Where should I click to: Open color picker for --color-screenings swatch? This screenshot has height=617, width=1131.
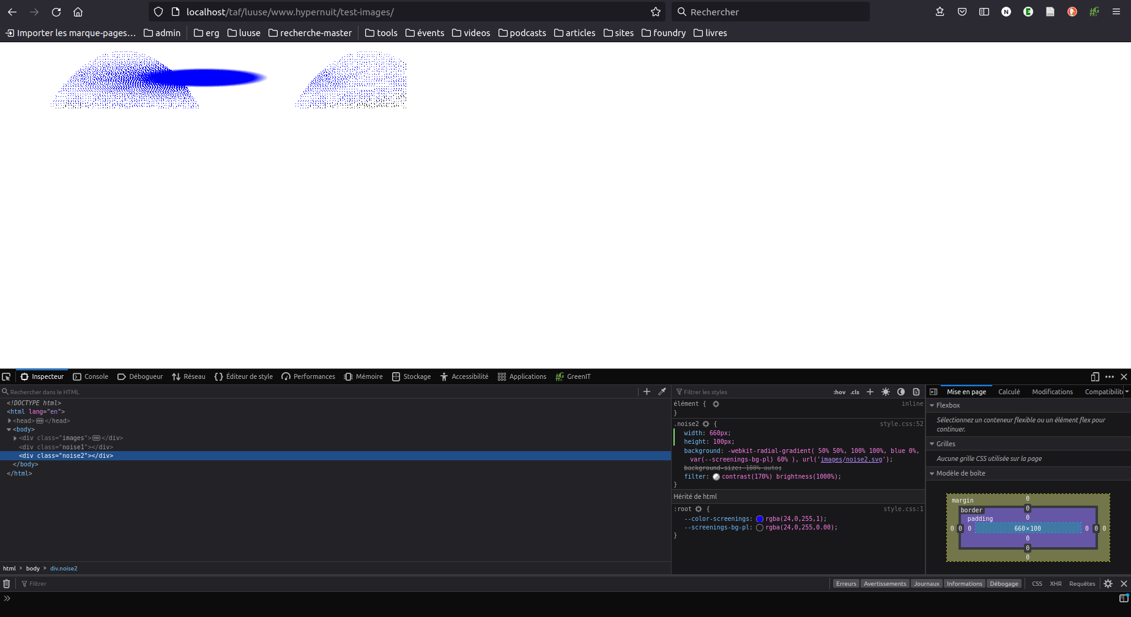(760, 519)
